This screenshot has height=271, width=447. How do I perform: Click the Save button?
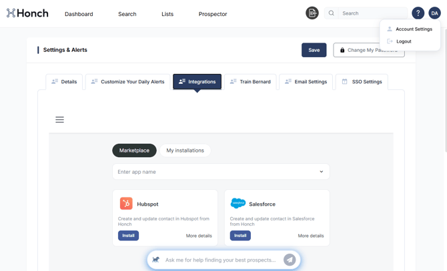click(x=314, y=50)
